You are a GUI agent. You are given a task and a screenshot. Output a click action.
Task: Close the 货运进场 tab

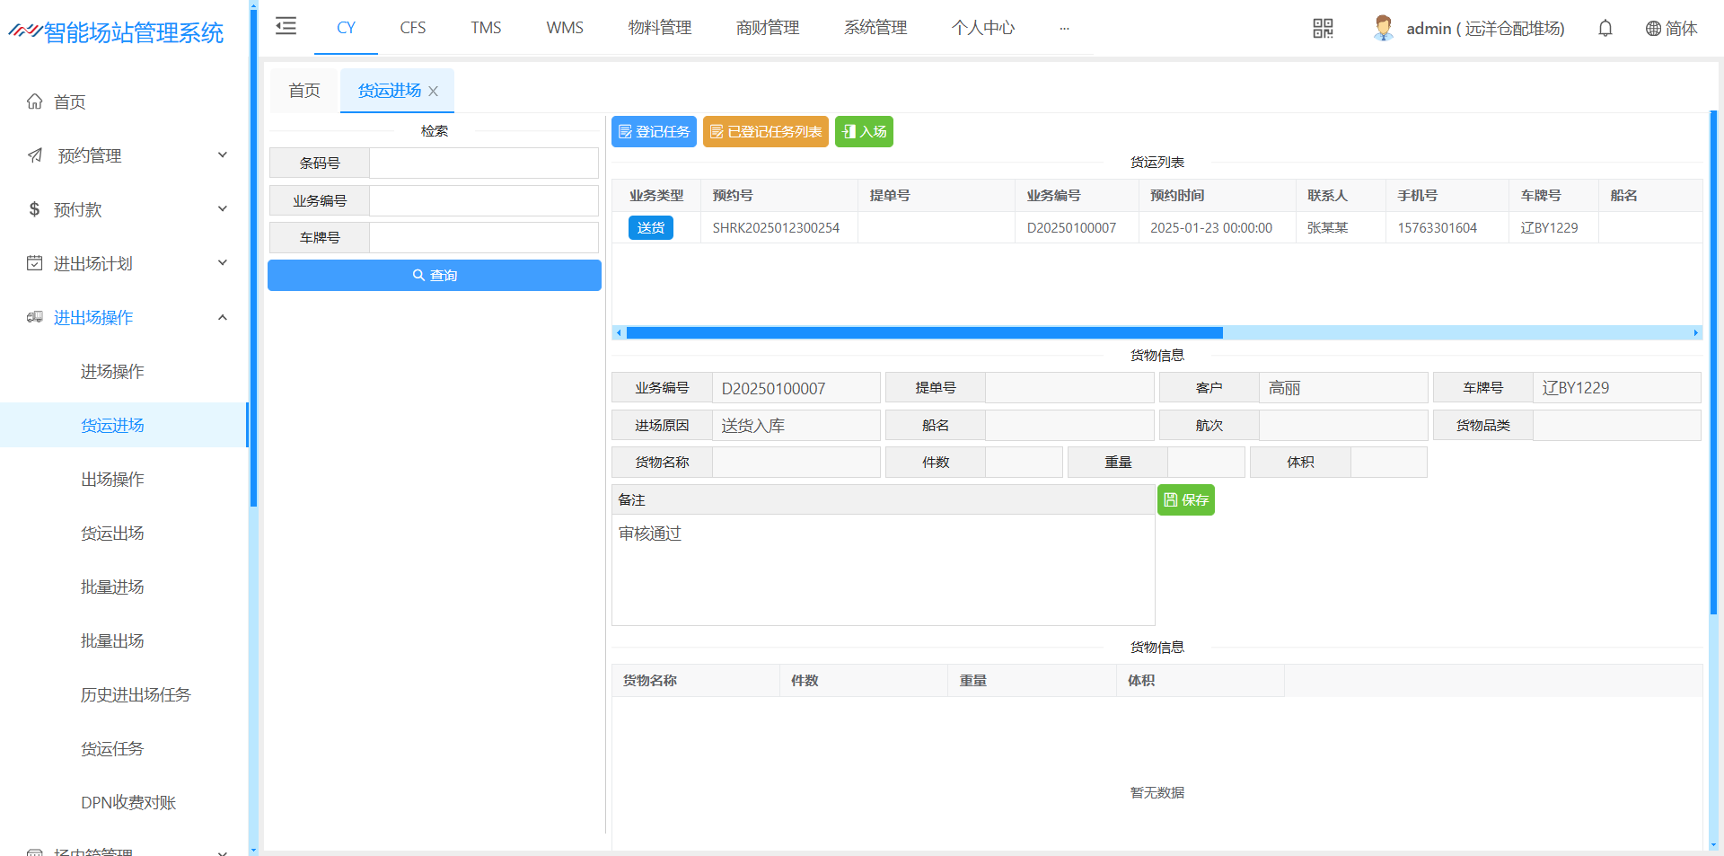pos(434,92)
